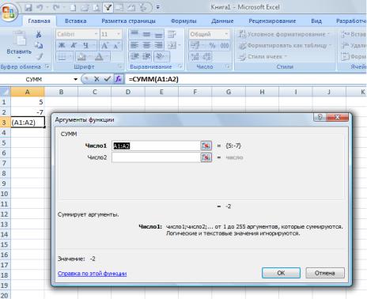Click inside the Число2 input field
The width and height of the screenshot is (367, 299).
pos(156,157)
